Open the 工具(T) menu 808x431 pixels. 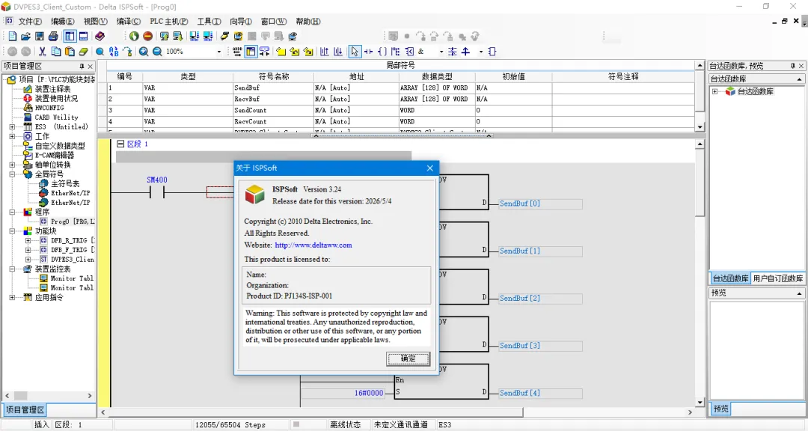[x=209, y=21]
